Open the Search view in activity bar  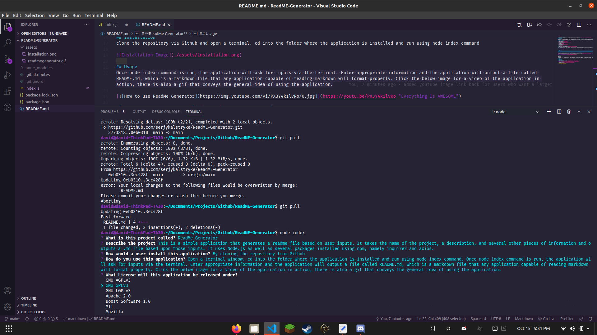(7, 43)
